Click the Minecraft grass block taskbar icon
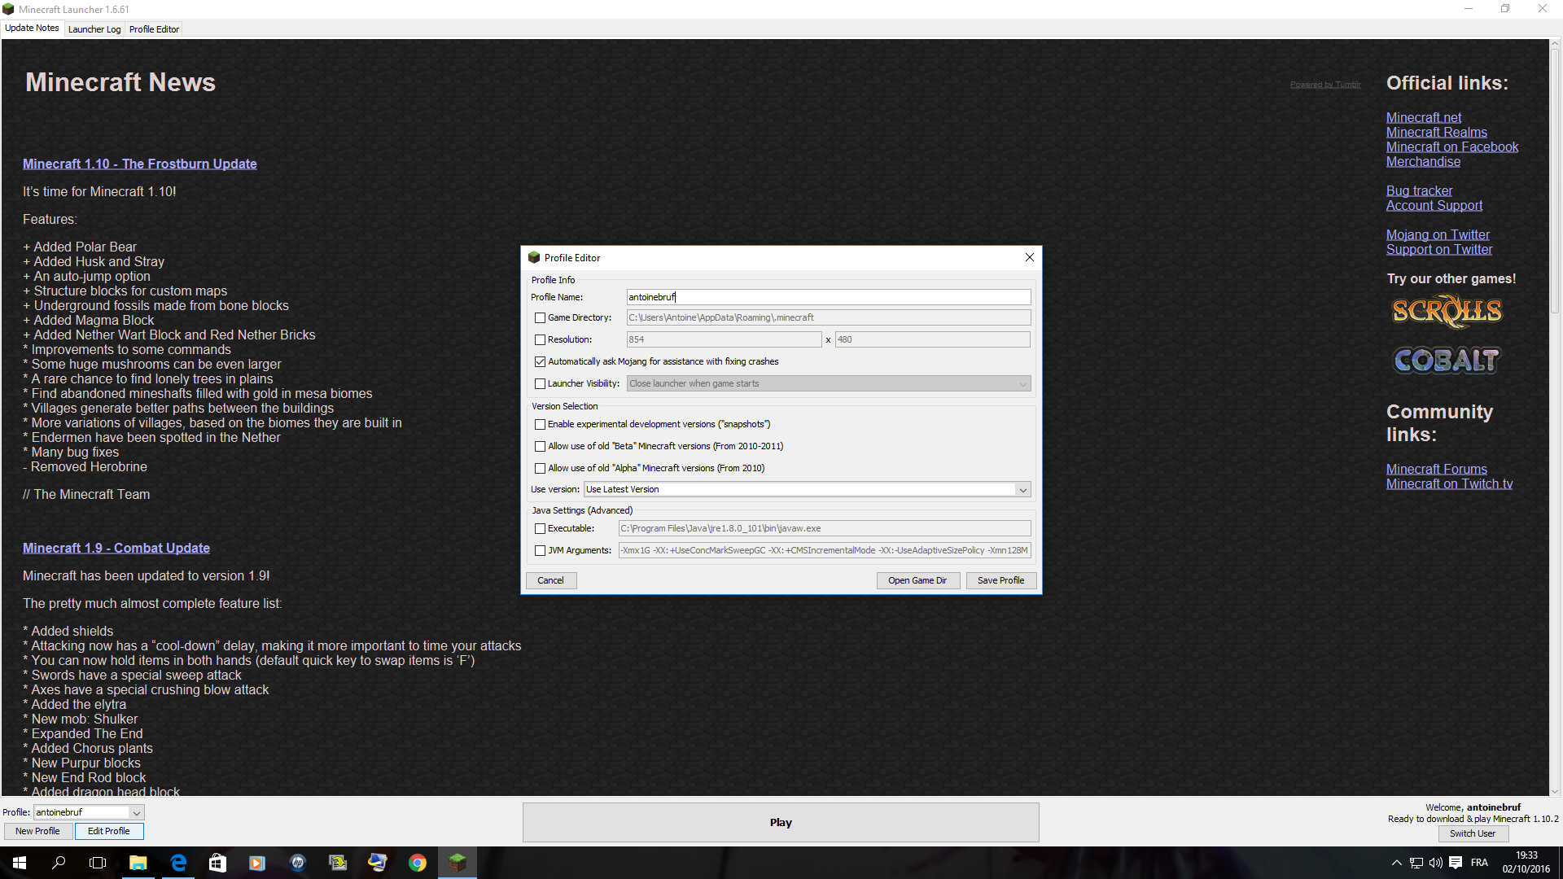1563x879 pixels. 458,863
